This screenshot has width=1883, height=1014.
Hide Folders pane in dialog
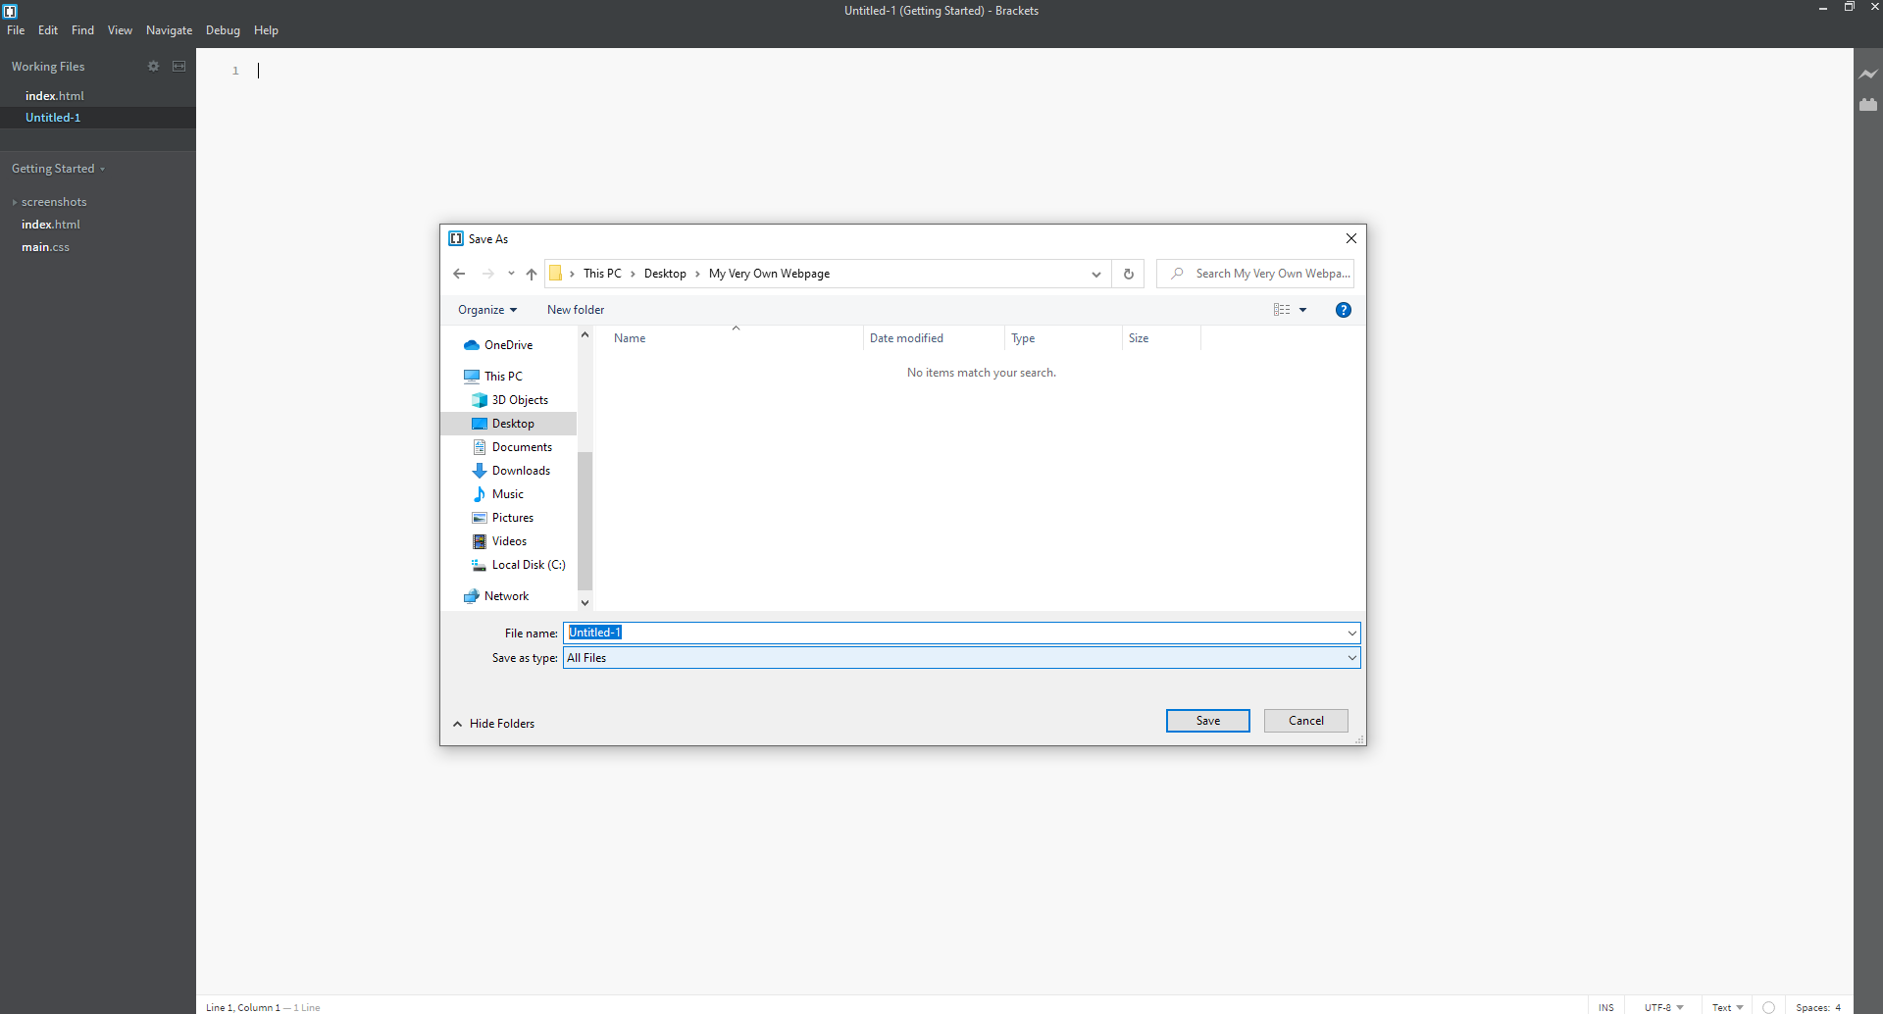click(493, 724)
